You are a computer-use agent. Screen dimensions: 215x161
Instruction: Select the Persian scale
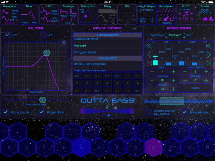108,46
